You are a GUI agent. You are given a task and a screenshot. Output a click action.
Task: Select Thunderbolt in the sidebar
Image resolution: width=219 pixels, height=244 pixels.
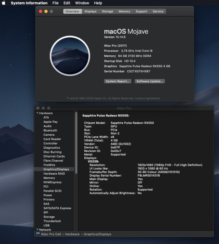[52, 221]
